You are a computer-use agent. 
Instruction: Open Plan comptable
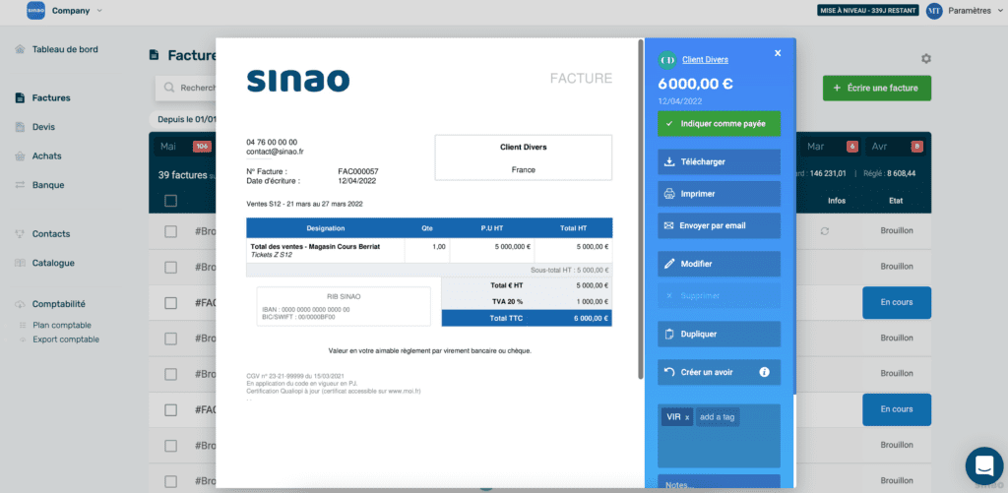tap(62, 326)
